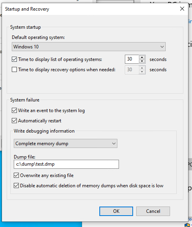
Task: Disable the Automatically restart option
Action: click(14, 121)
